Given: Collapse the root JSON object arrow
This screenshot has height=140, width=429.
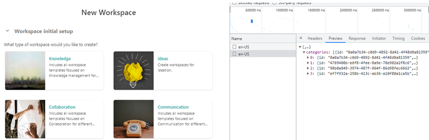Looking at the screenshot, I should click(300, 47).
